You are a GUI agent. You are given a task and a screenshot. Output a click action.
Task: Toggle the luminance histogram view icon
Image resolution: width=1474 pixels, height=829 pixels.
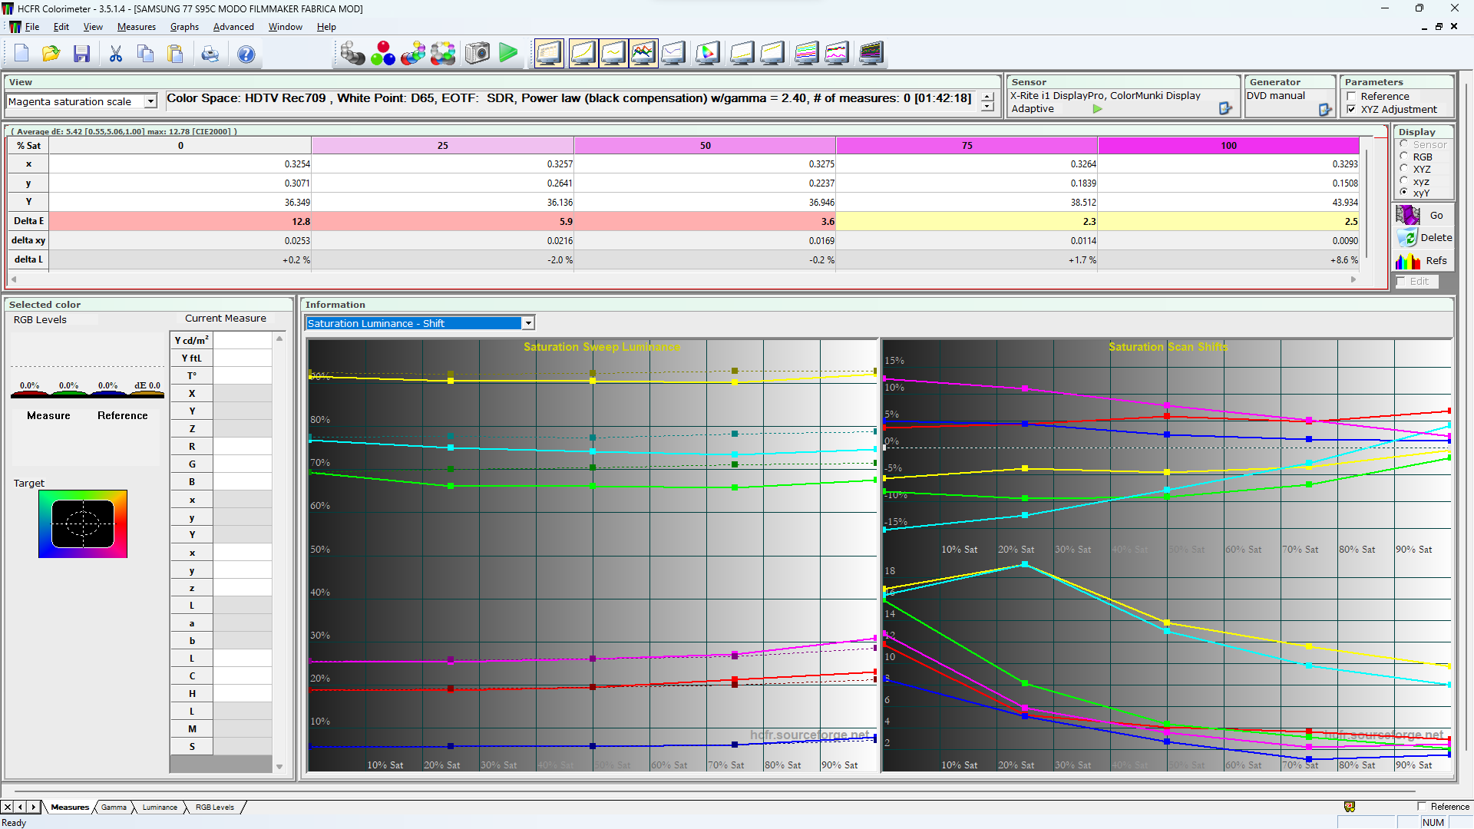point(583,53)
